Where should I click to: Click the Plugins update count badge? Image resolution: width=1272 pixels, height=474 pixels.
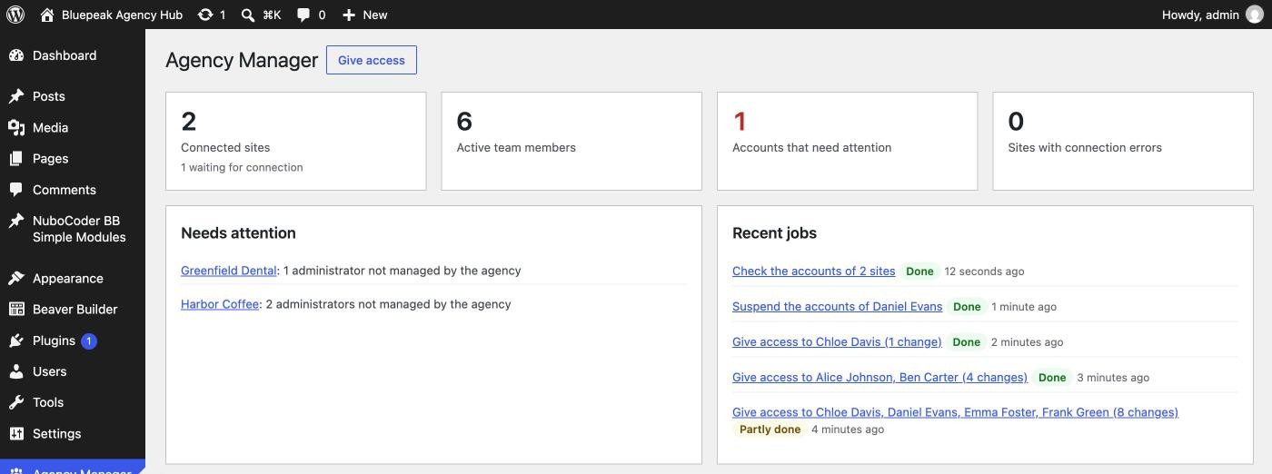pos(89,341)
